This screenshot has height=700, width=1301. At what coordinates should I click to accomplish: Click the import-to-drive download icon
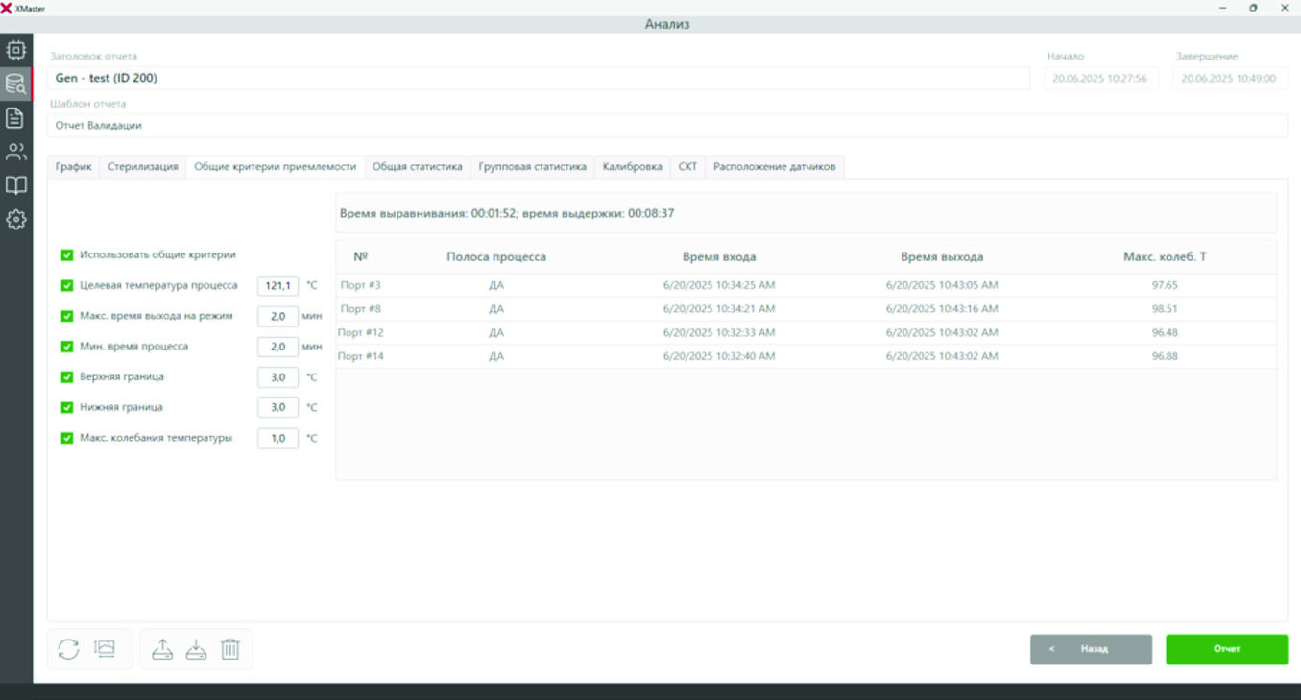196,649
